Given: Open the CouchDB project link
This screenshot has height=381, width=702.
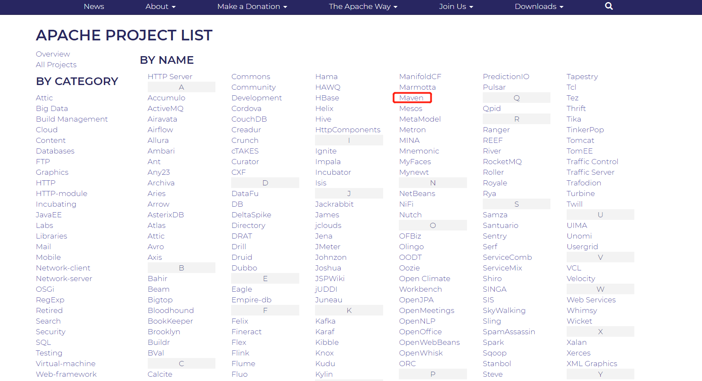Looking at the screenshot, I should coord(249,119).
